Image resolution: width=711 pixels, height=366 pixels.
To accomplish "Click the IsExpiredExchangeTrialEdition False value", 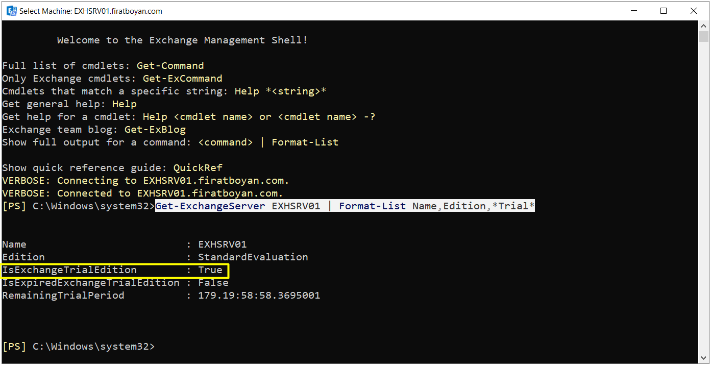I will (213, 283).
